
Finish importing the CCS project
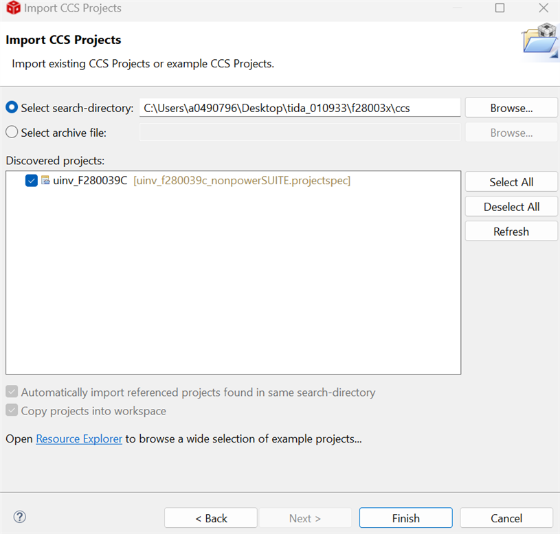(x=405, y=518)
